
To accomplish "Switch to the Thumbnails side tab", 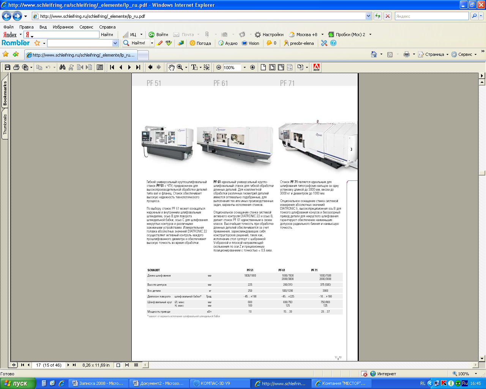I will point(5,124).
